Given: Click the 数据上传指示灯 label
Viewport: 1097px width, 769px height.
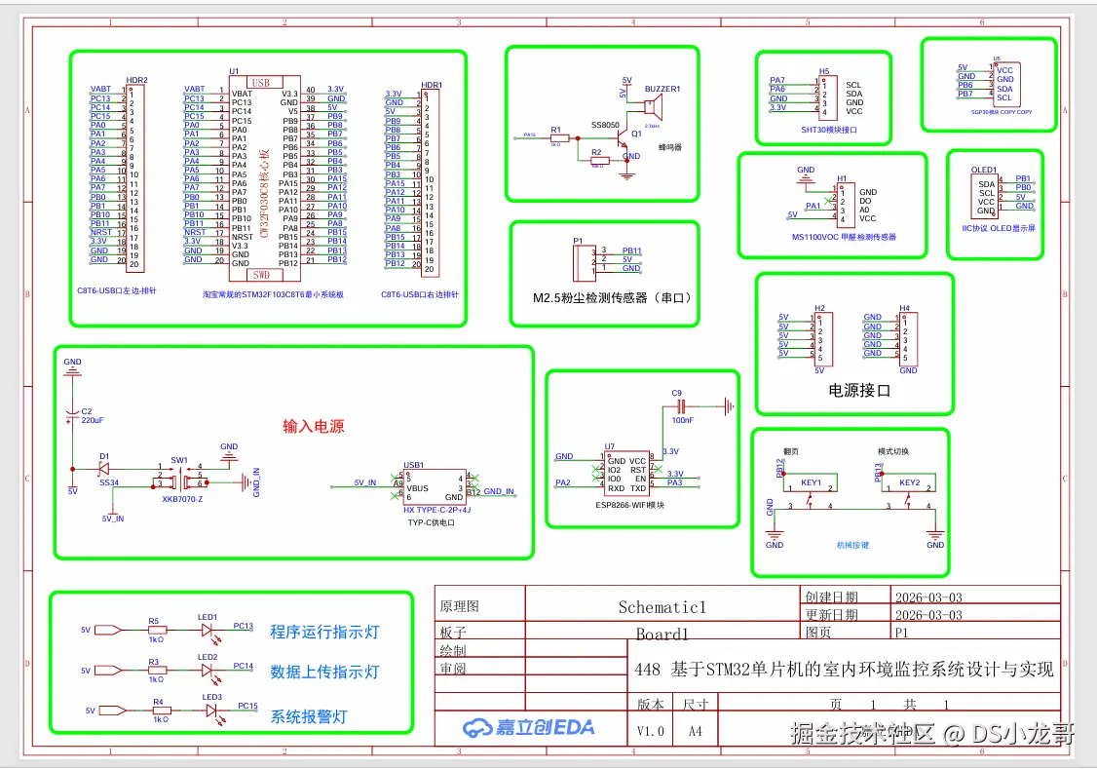Looking at the screenshot, I should (x=324, y=672).
